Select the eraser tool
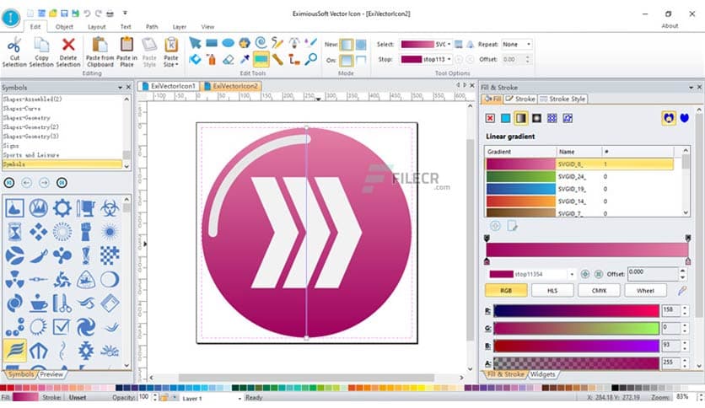Image resolution: width=705 pixels, height=408 pixels. (229, 59)
